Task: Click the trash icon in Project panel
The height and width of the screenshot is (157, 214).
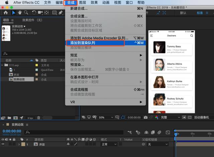Action: point(39,118)
